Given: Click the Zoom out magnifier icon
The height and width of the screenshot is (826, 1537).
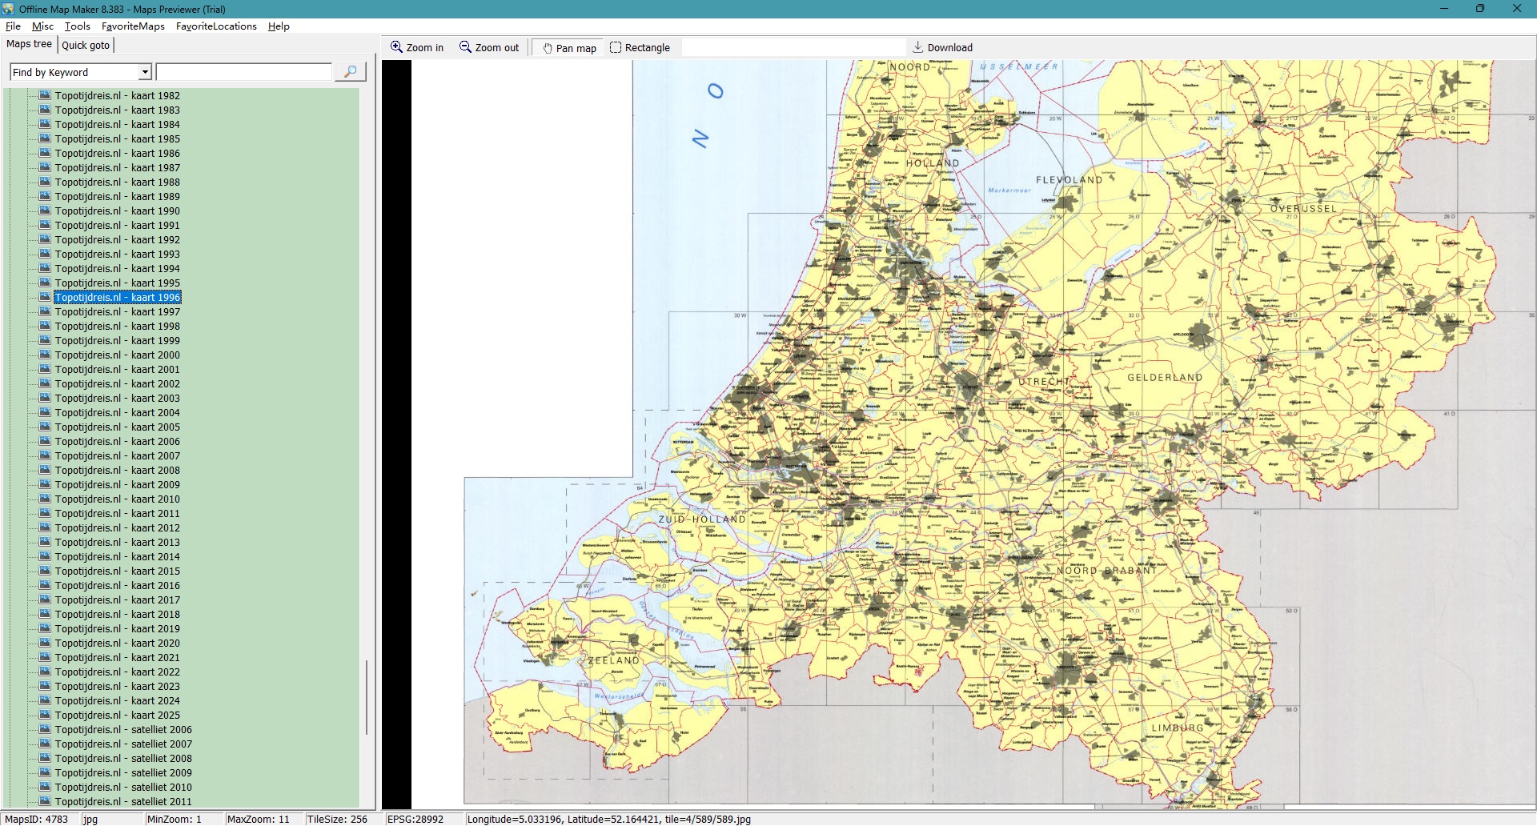Looking at the screenshot, I should (465, 47).
